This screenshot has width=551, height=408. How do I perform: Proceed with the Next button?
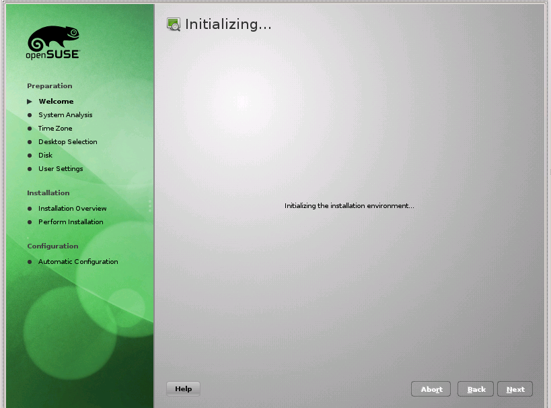click(x=515, y=389)
